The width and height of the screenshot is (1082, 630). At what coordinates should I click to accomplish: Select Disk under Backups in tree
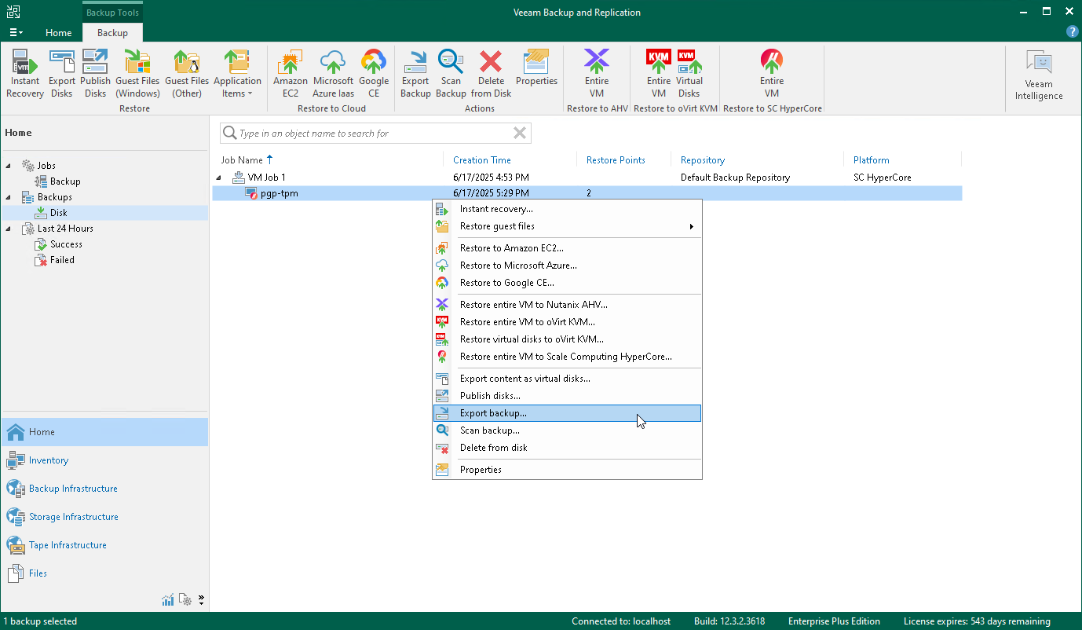click(59, 213)
